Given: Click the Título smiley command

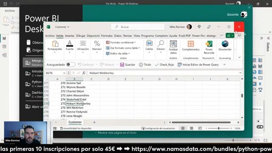Looking at the screenshot, I should (x=145, y=65).
